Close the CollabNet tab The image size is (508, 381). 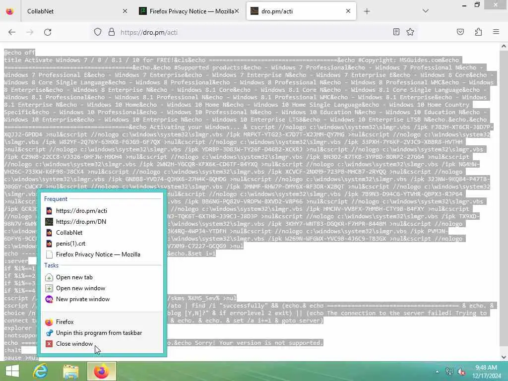[125, 11]
